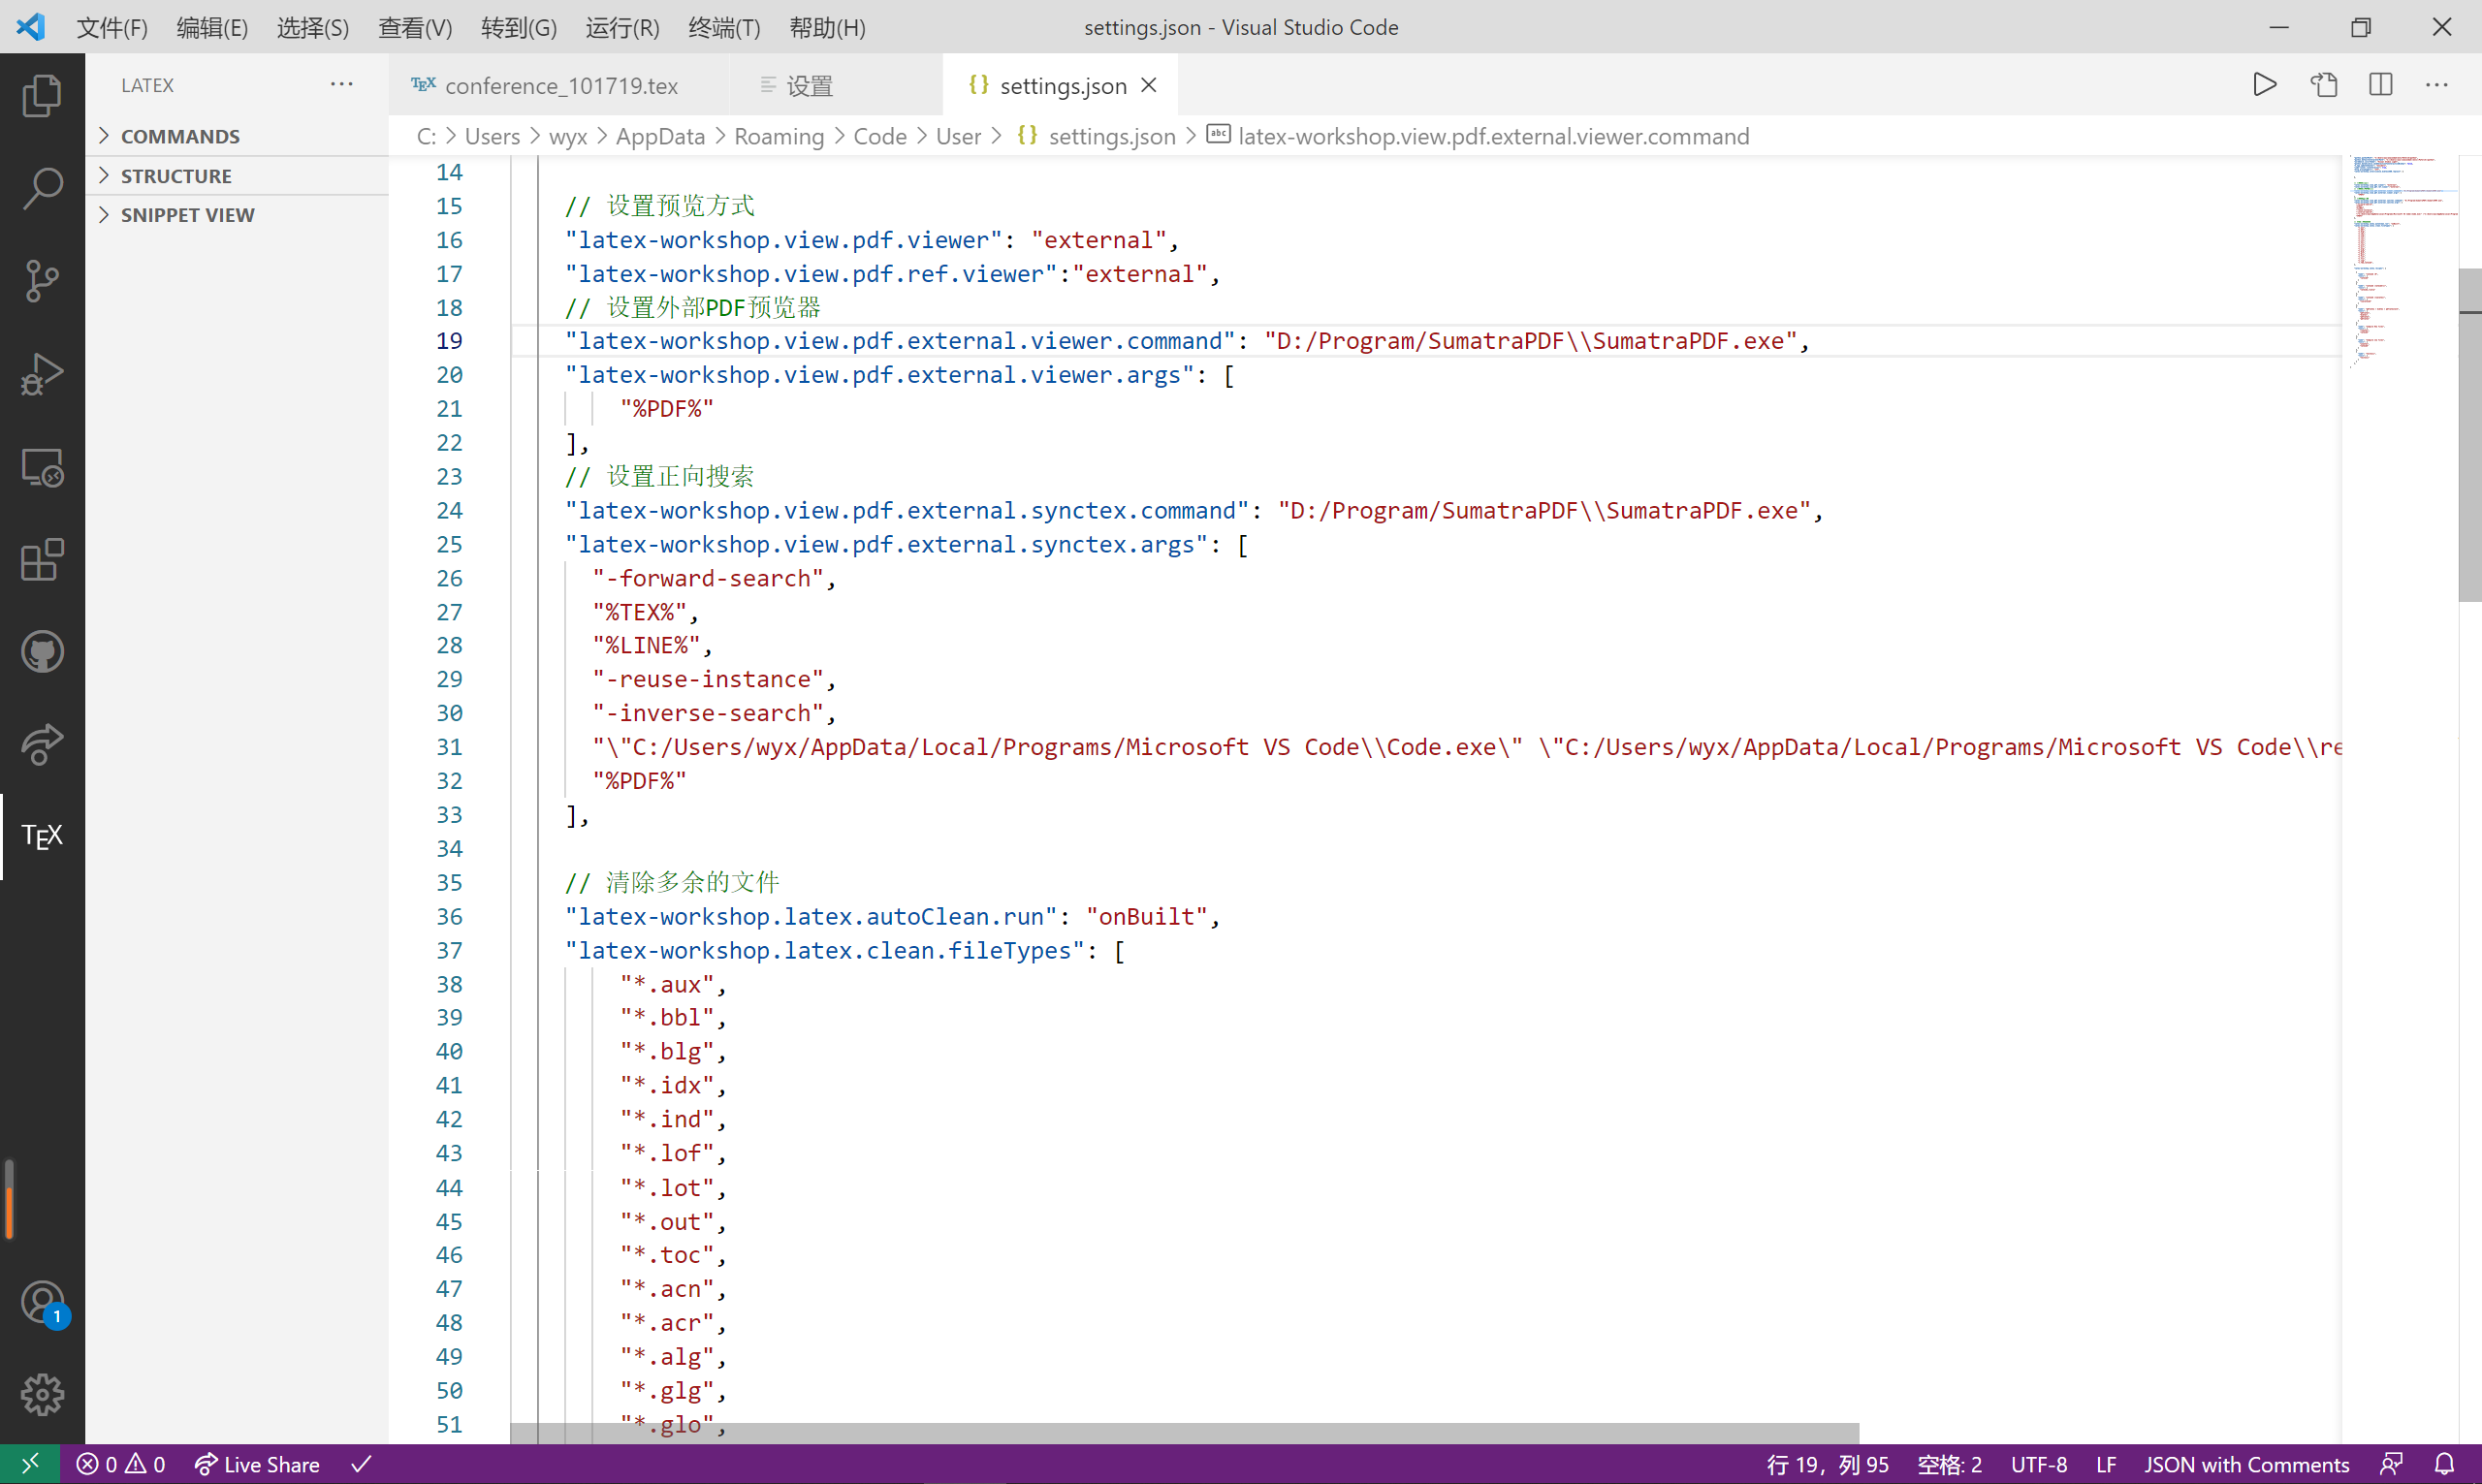Start a Live Share session
This screenshot has height=1484, width=2482.
click(256, 1463)
